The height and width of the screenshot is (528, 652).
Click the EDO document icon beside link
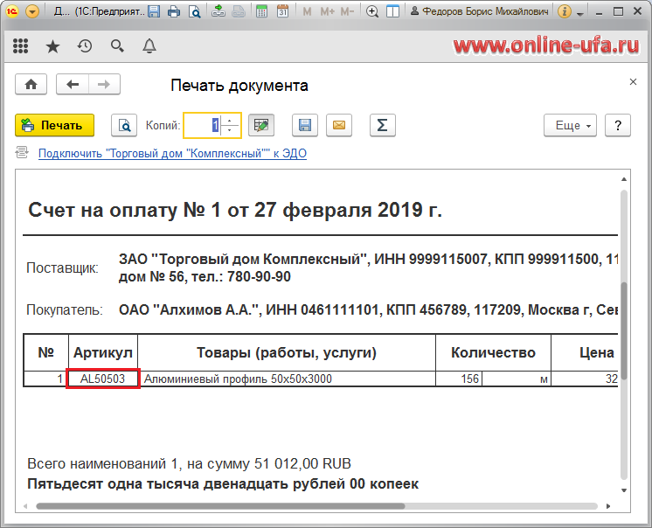(x=22, y=153)
